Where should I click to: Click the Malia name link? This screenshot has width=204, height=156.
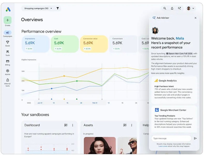tap(180, 38)
